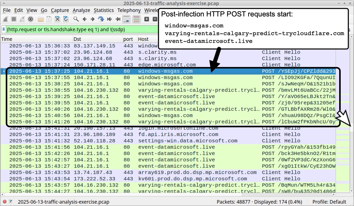Click the scroll-down arrow of packet list

[352, 191]
